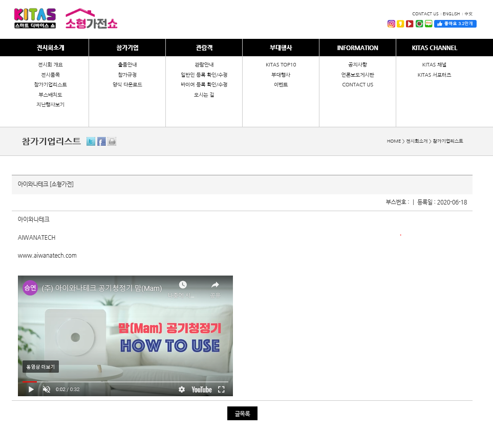Viewport: 493px width, 432px height.
Task: Open the green round Naver icon
Action: pyautogui.click(x=419, y=24)
